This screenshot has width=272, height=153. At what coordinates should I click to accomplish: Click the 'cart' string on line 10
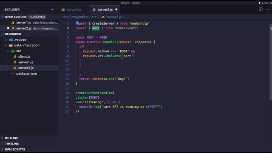(127, 56)
